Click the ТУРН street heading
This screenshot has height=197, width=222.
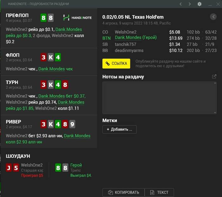pyautogui.click(x=12, y=82)
